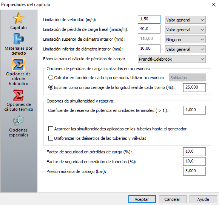Click label Limitación superior de diámetro interior
This screenshot has width=219, height=205.
pyautogui.click(x=84, y=39)
